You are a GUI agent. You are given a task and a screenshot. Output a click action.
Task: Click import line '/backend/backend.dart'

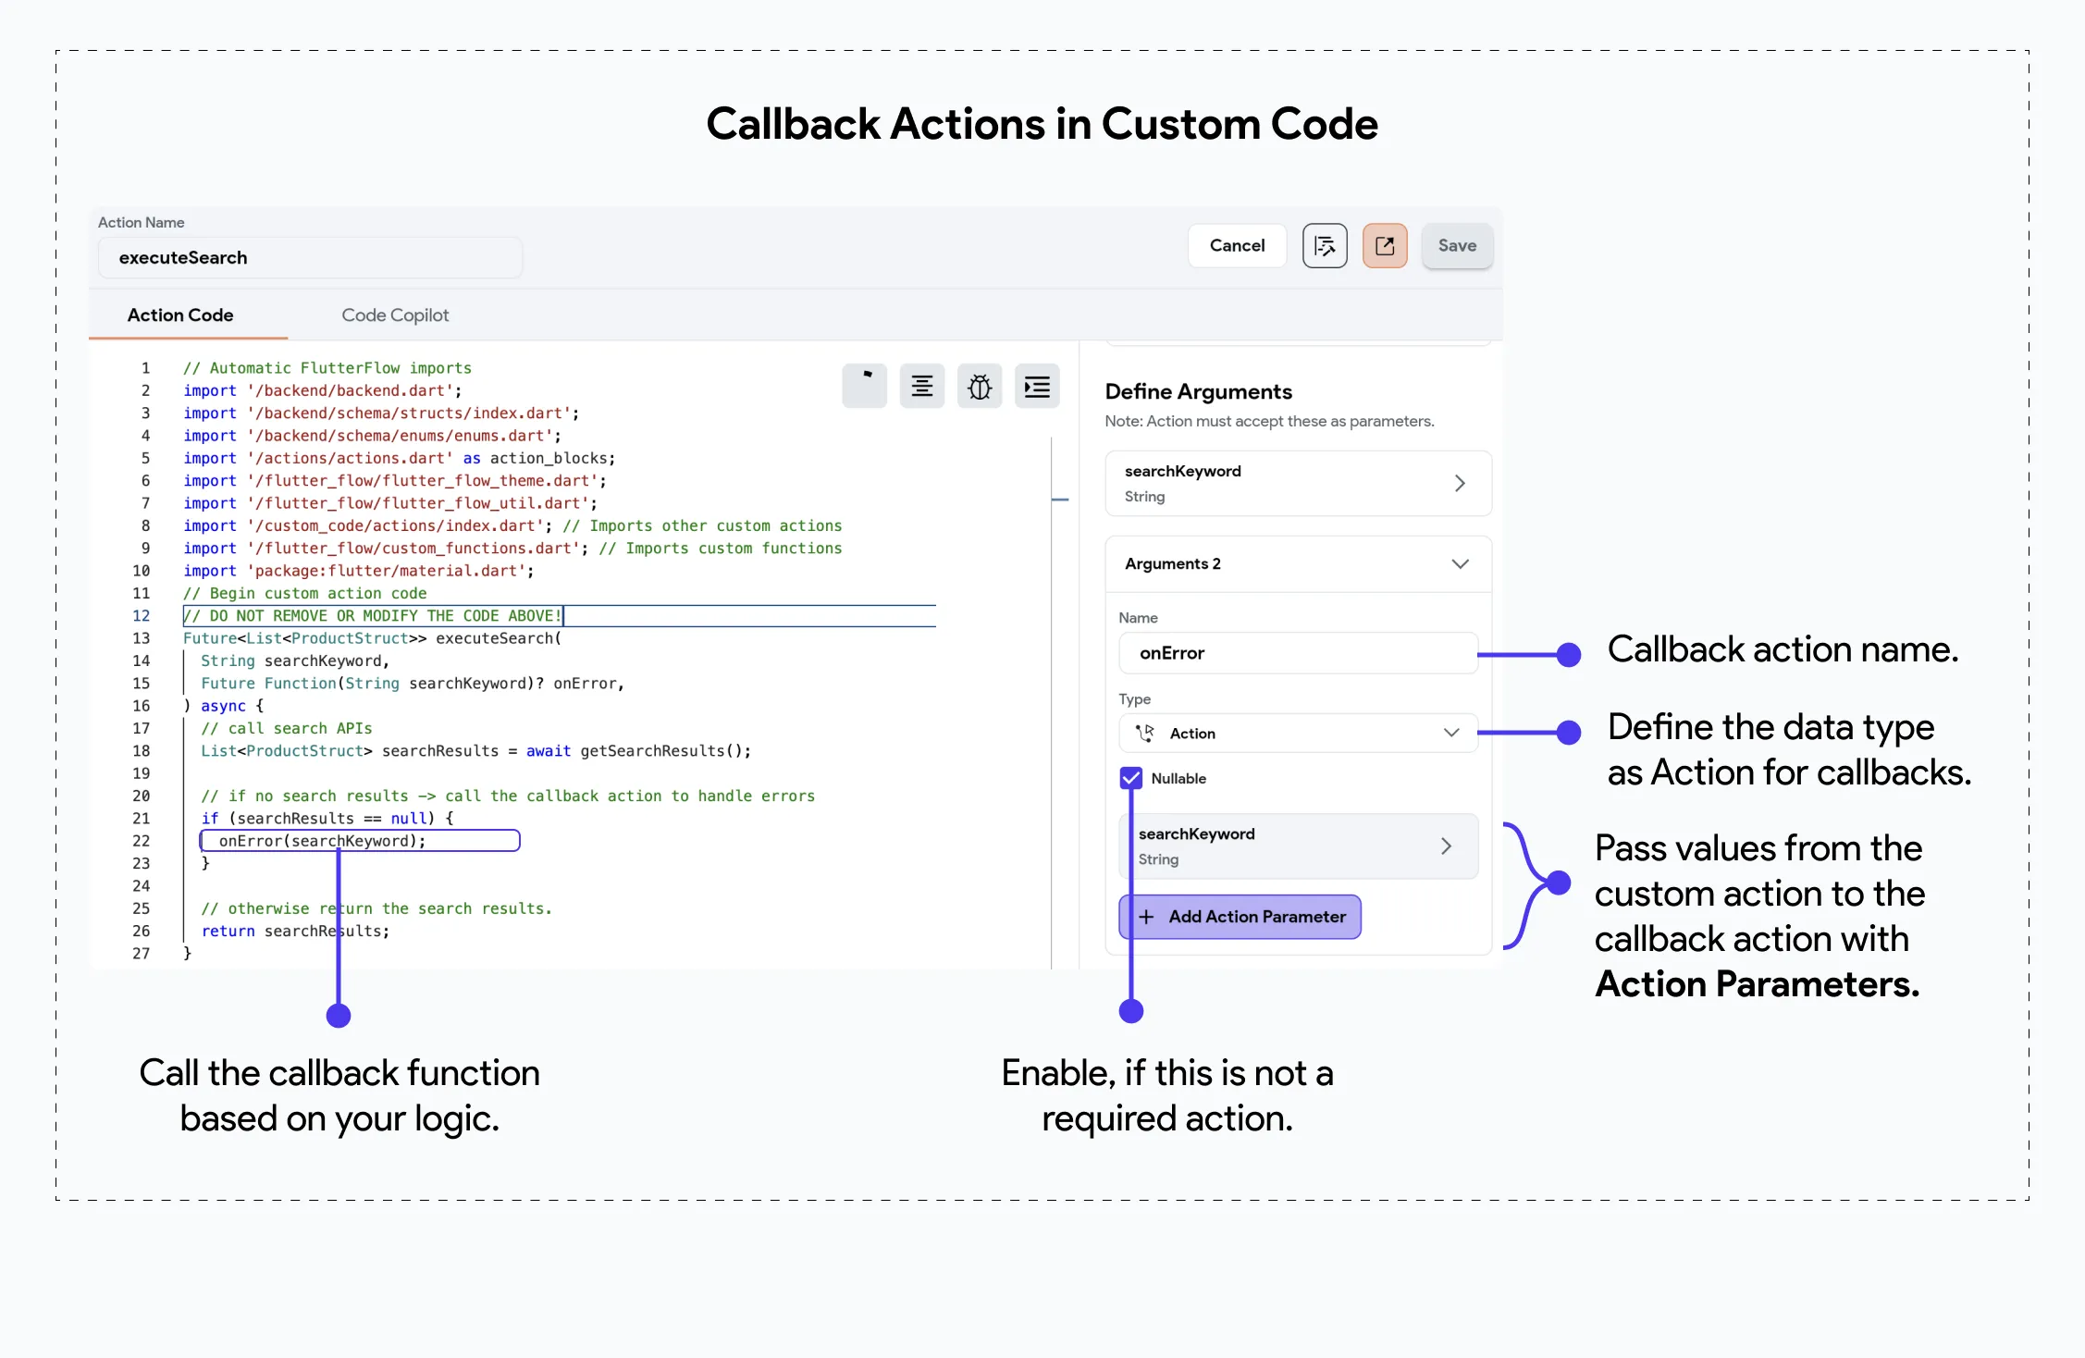pos(322,390)
